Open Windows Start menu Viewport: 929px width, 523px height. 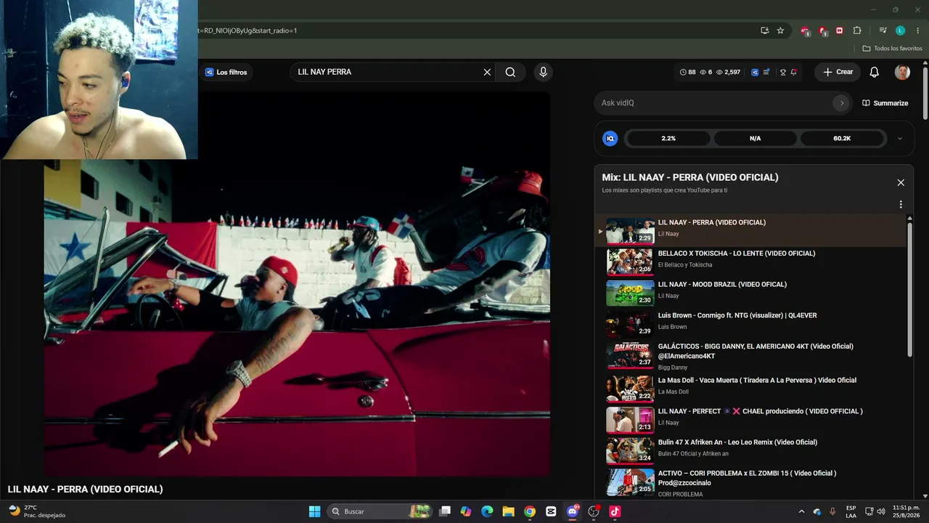[x=314, y=511]
